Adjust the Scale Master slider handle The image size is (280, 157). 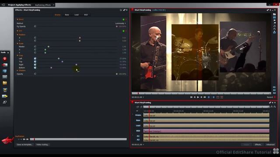point(49,47)
